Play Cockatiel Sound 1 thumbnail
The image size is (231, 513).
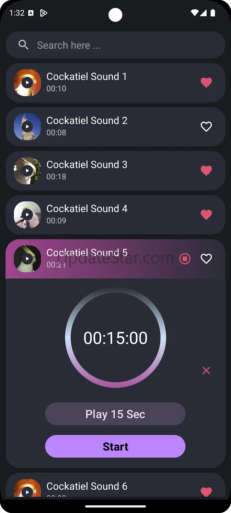click(x=27, y=83)
